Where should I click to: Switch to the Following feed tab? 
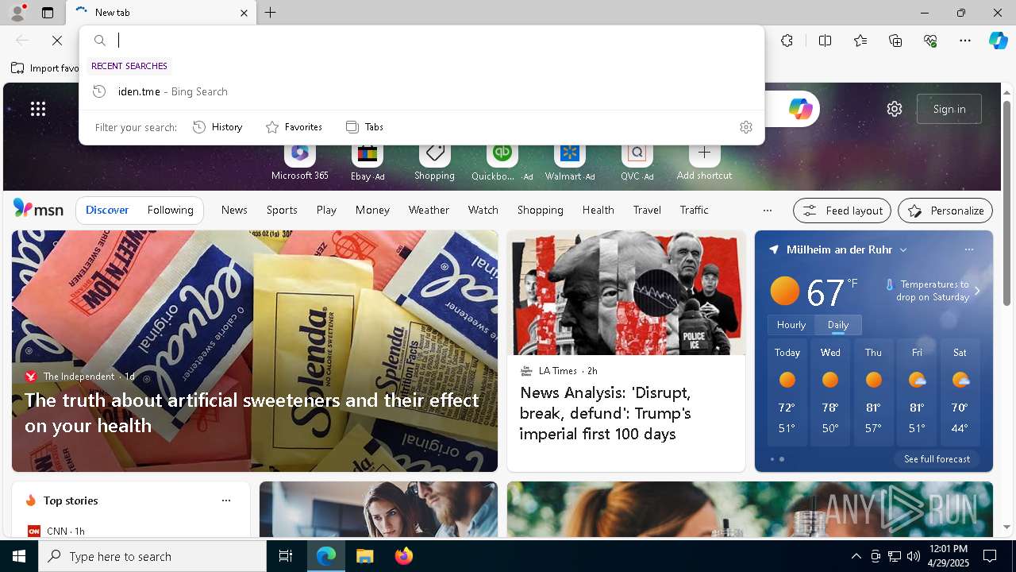[170, 211]
